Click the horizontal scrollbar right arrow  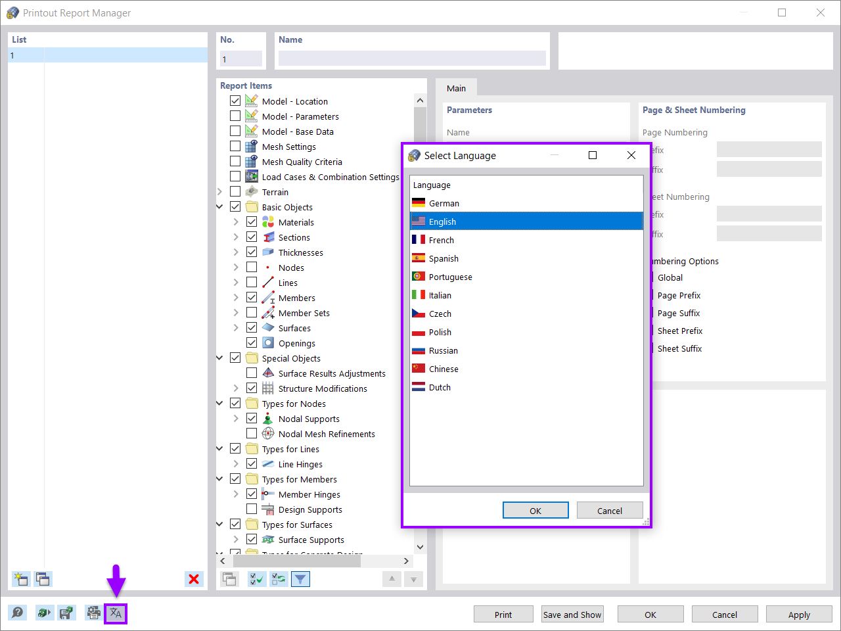click(x=406, y=561)
